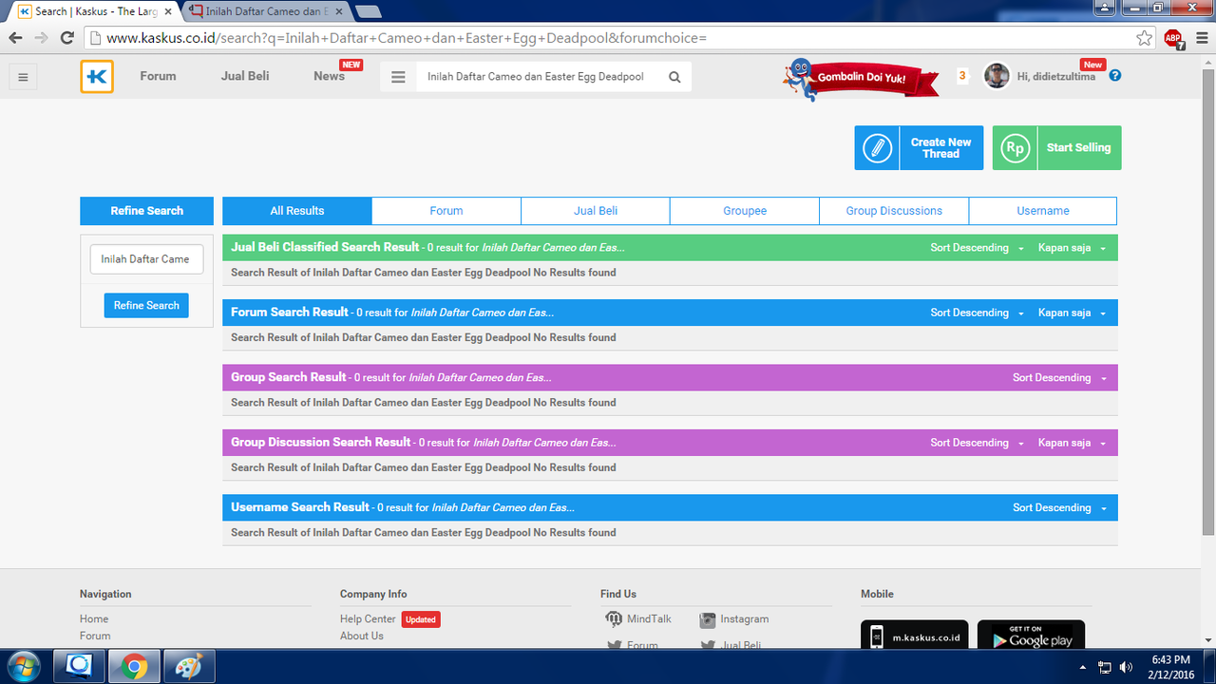Switch to the Username results tab

pos(1043,211)
